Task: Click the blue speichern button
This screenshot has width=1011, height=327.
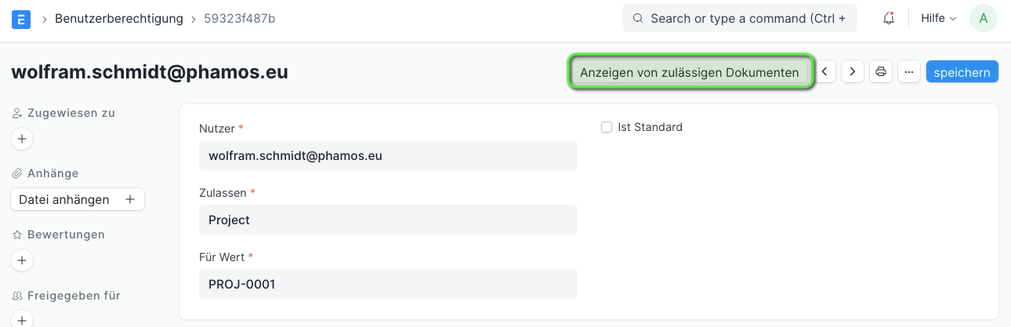Action: tap(962, 71)
